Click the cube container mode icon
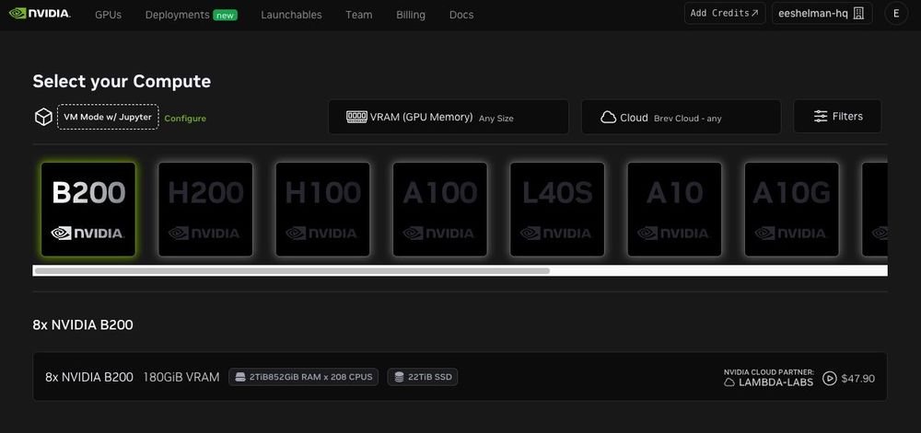921x433 pixels. (43, 117)
